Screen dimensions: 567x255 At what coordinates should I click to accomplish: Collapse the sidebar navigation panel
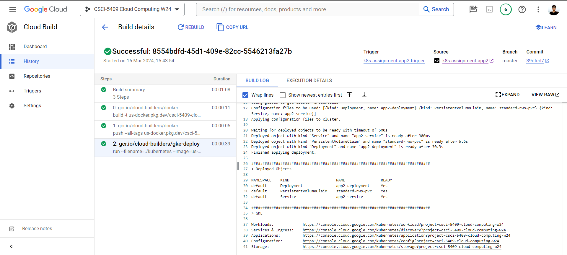tap(12, 246)
